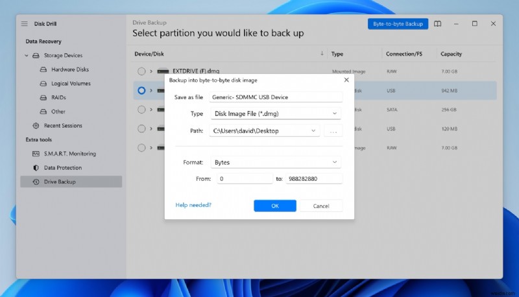Open the Format dropdown set to Bytes
The width and height of the screenshot is (519, 297).
click(x=276, y=162)
